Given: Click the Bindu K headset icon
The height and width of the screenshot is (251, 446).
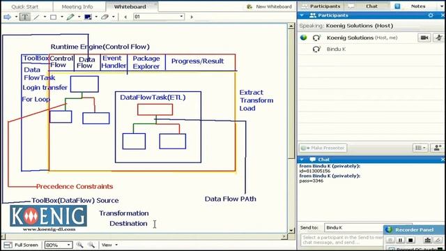Looking at the screenshot, I should 316,50.
